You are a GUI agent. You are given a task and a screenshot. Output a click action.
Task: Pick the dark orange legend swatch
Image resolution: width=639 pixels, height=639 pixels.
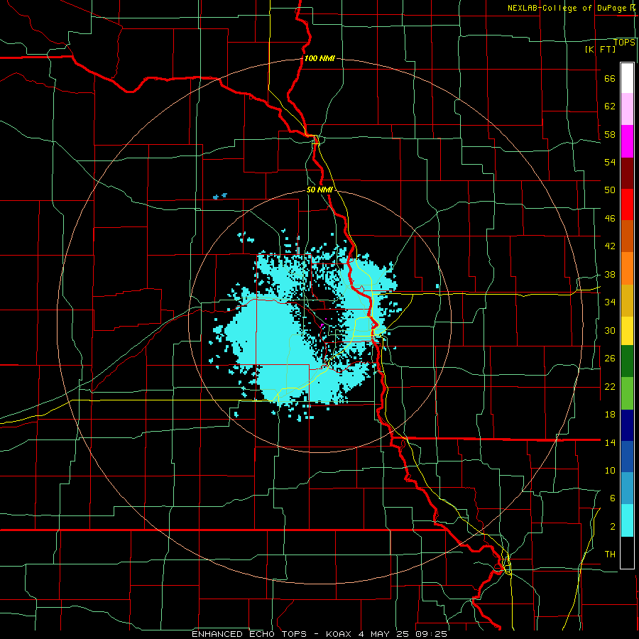[x=627, y=236]
